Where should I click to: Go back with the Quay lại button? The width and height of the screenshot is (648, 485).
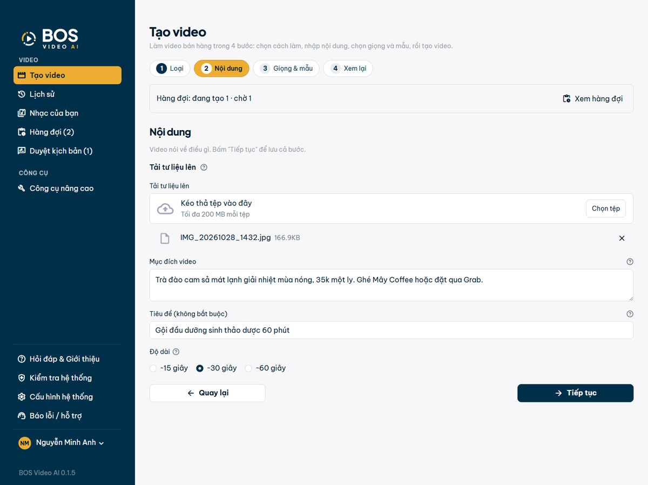point(207,393)
